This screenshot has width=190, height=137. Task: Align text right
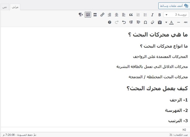click(x=109, y=15)
